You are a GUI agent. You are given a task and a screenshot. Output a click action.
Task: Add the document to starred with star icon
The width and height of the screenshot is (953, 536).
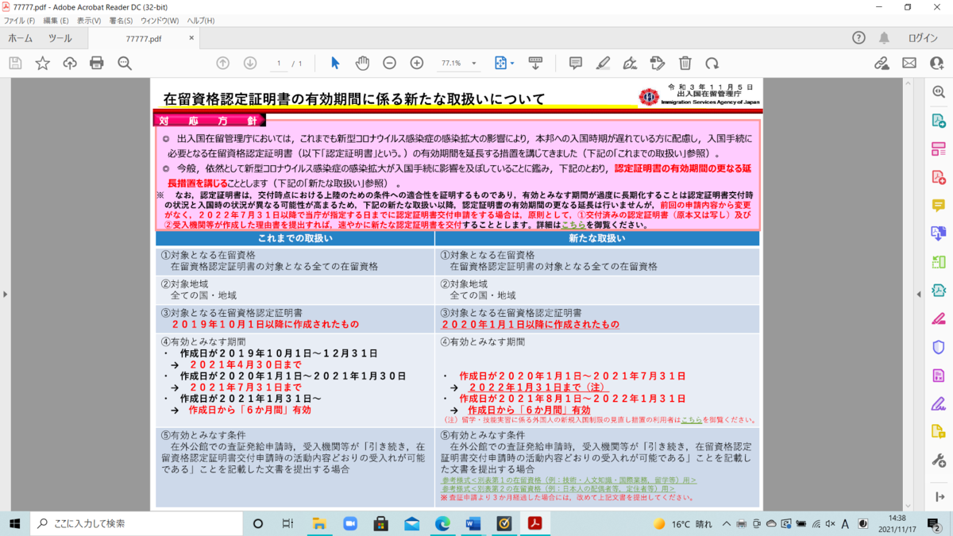point(42,63)
